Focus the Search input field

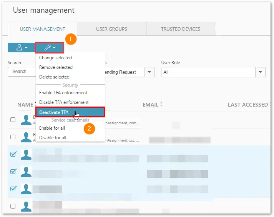(22, 72)
